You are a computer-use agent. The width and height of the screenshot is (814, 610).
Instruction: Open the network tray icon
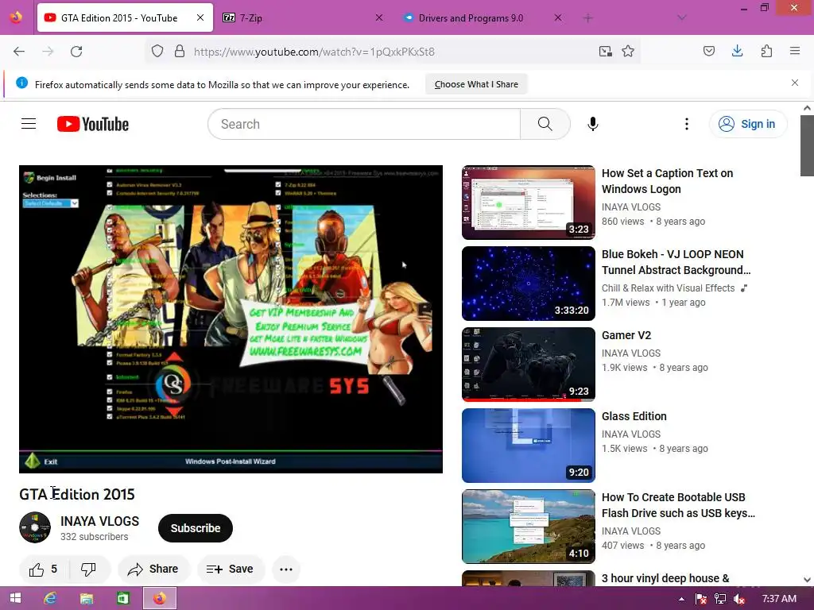(720, 599)
